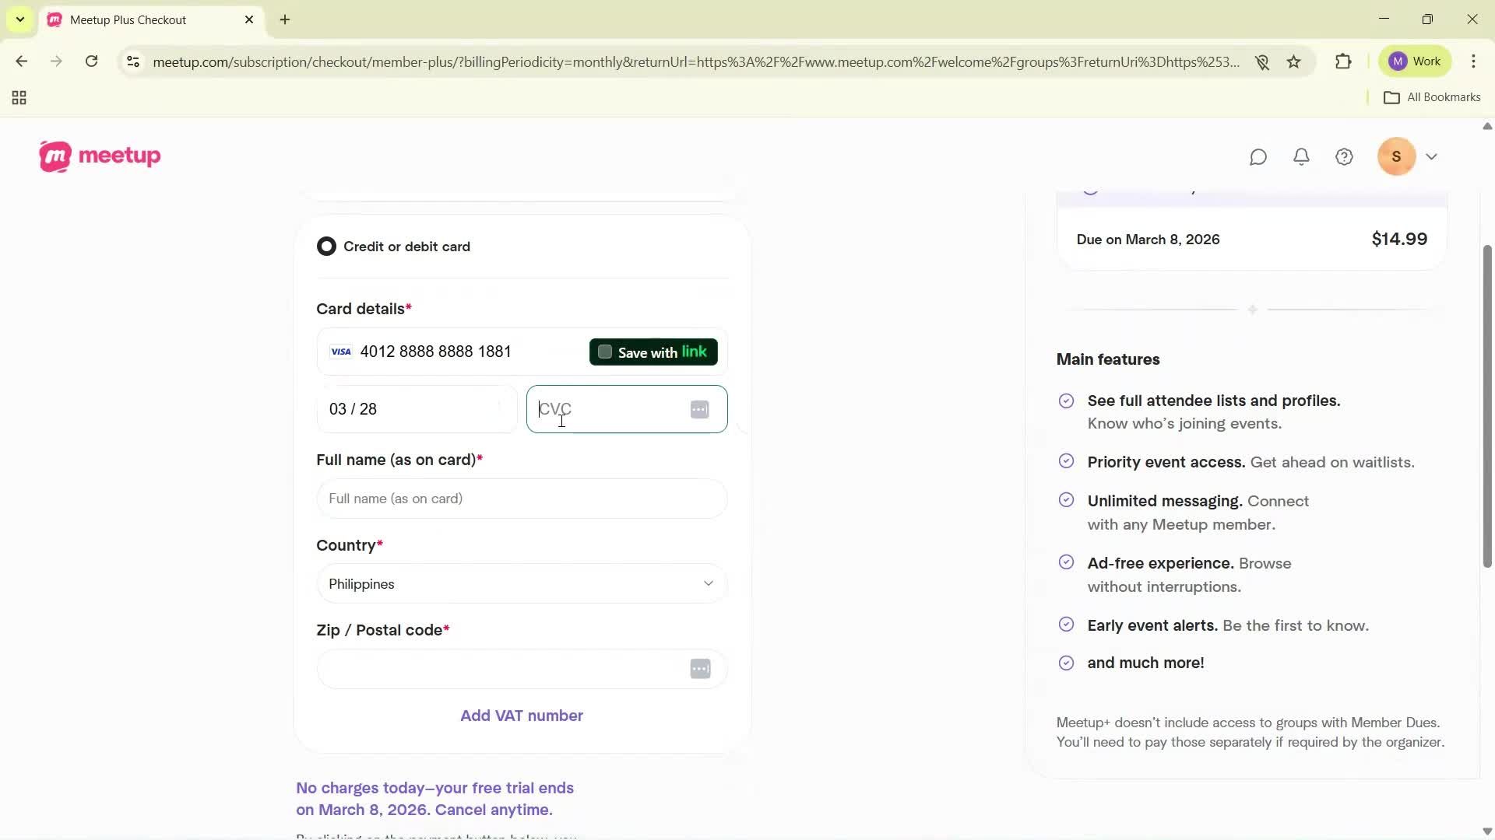The image size is (1495, 840).
Task: Click the autofill icon in the Zip field
Action: point(699,669)
